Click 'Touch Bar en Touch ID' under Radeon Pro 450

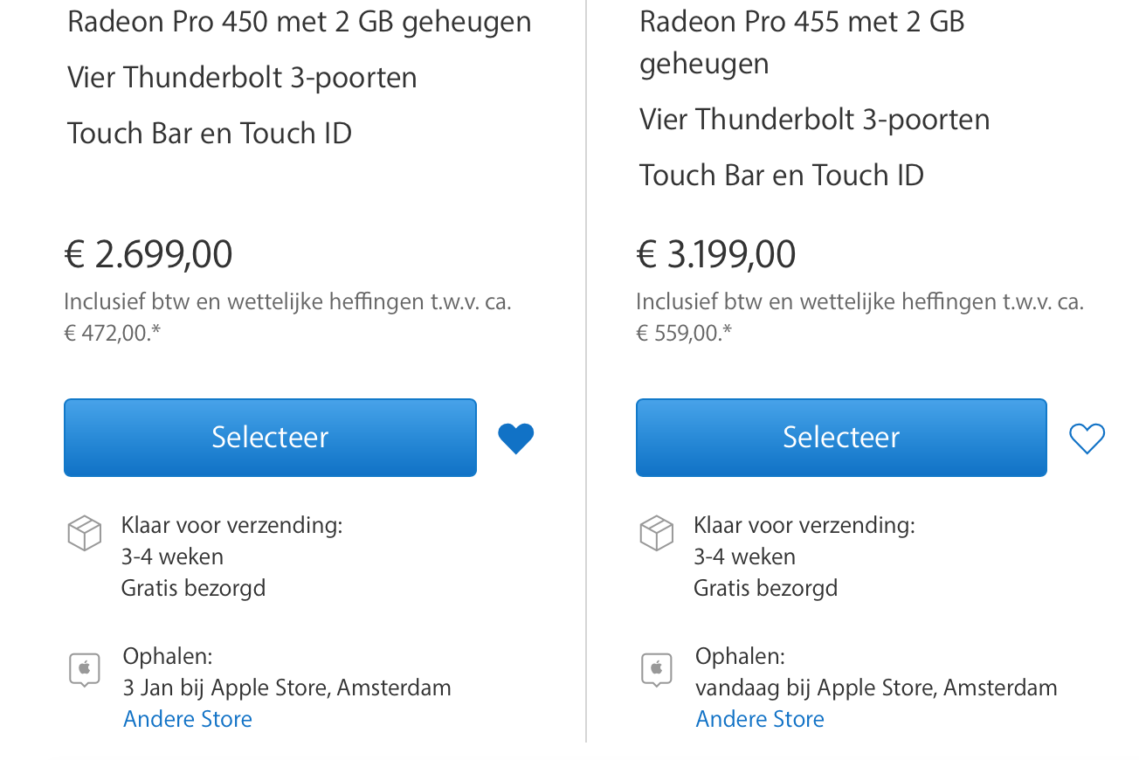[x=210, y=134]
